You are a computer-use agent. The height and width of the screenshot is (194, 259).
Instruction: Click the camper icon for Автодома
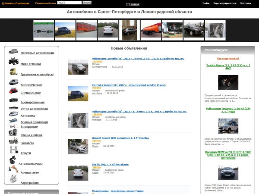(x=13, y=114)
